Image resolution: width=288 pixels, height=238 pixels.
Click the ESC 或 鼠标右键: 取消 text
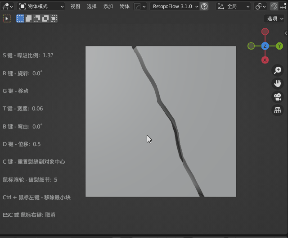29,215
